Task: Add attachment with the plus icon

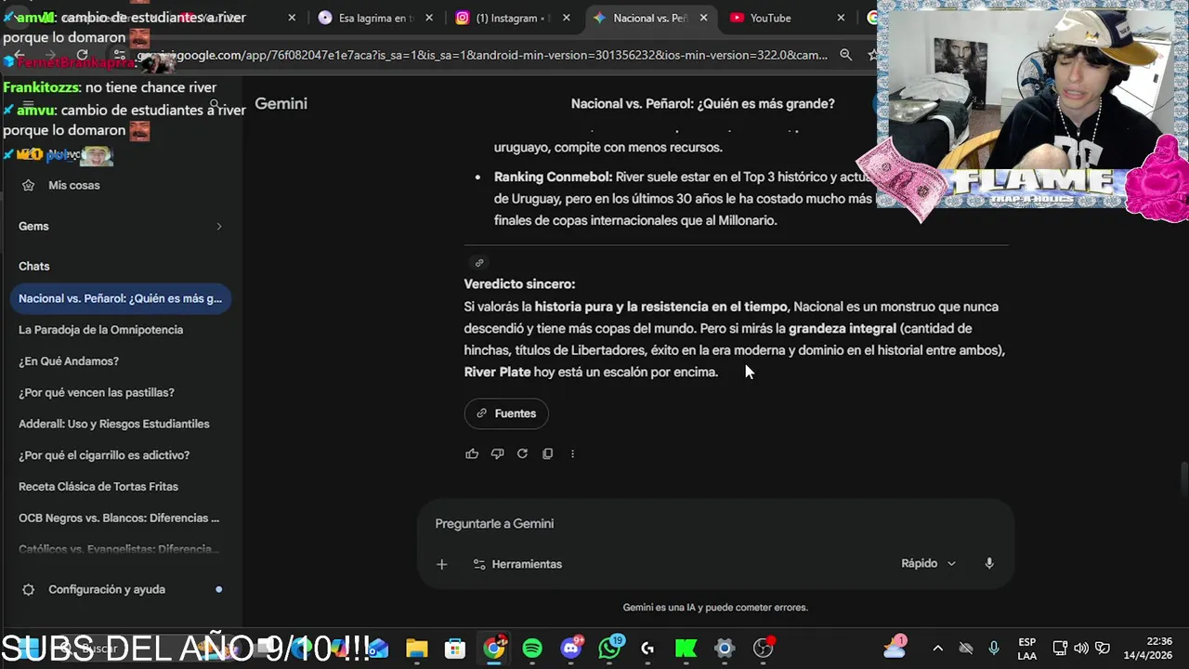Action: point(441,564)
